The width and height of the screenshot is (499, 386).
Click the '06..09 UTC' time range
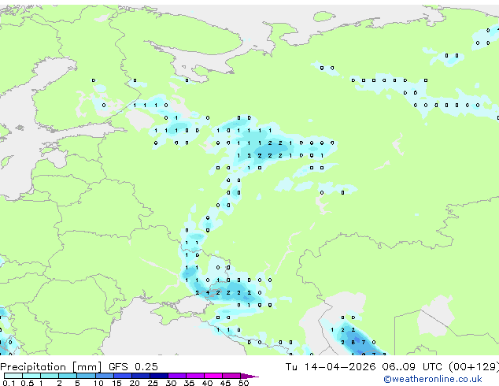[x=412, y=367]
